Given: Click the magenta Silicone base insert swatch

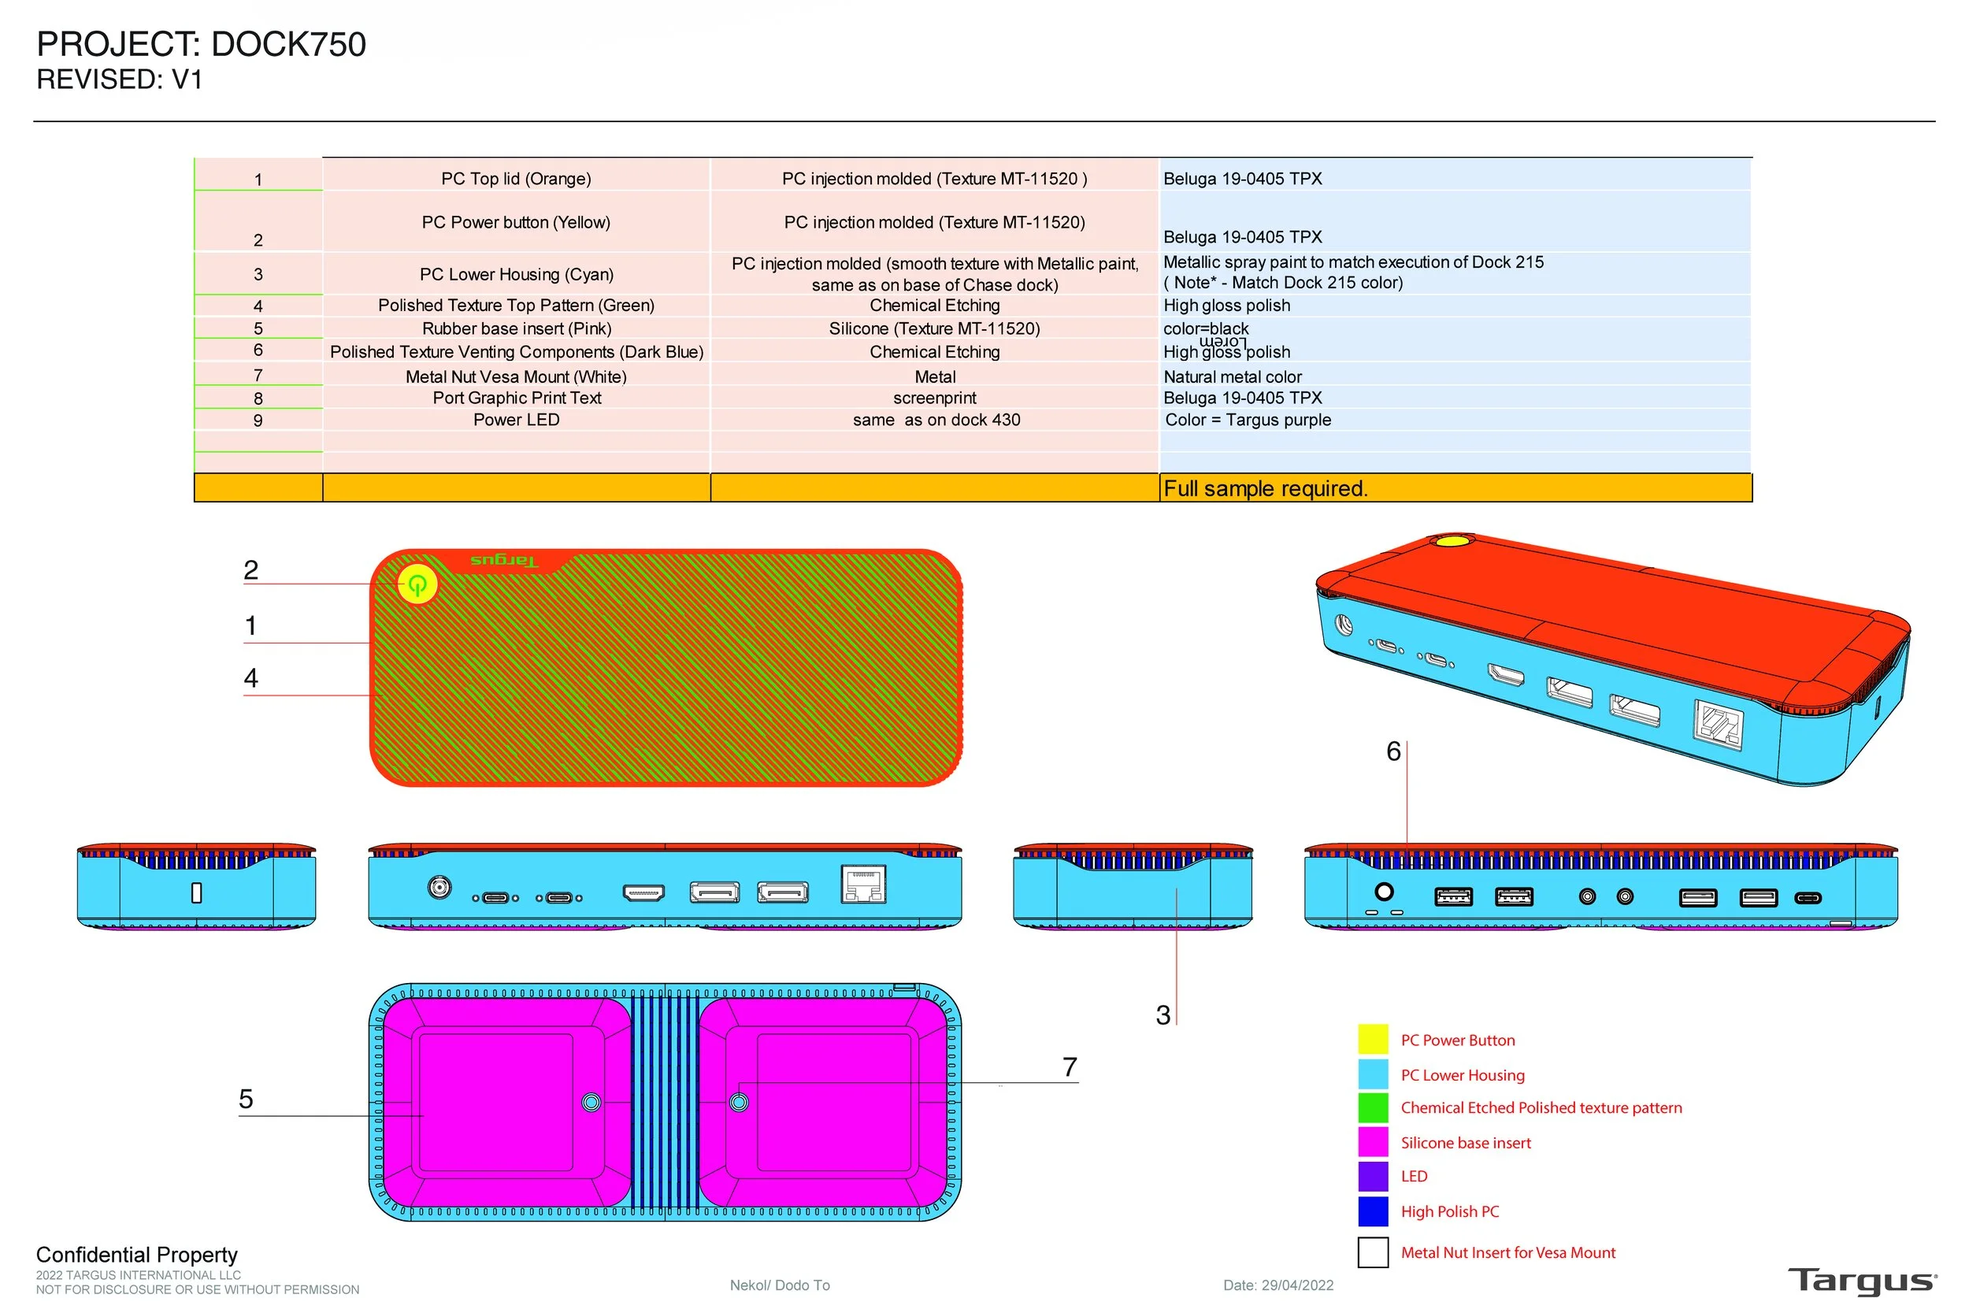Looking at the screenshot, I should [x=1372, y=1142].
